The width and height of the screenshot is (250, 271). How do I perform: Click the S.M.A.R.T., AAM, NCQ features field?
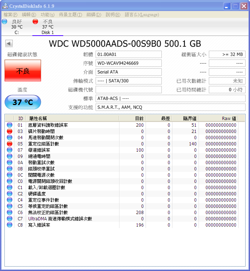(171, 107)
